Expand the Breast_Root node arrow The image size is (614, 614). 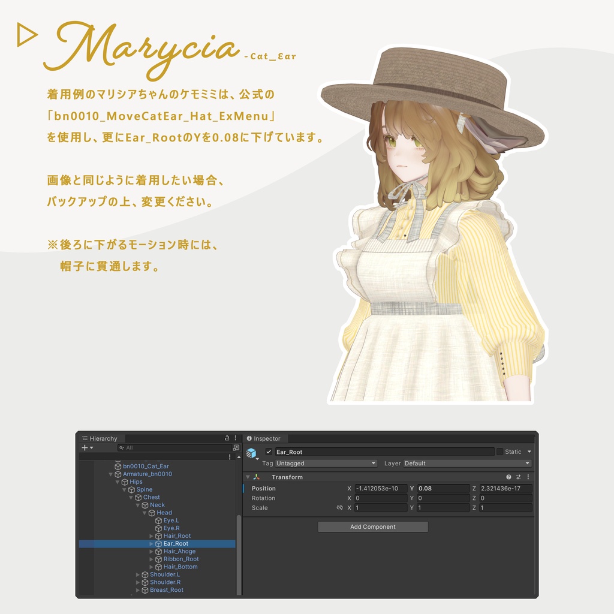click(138, 590)
